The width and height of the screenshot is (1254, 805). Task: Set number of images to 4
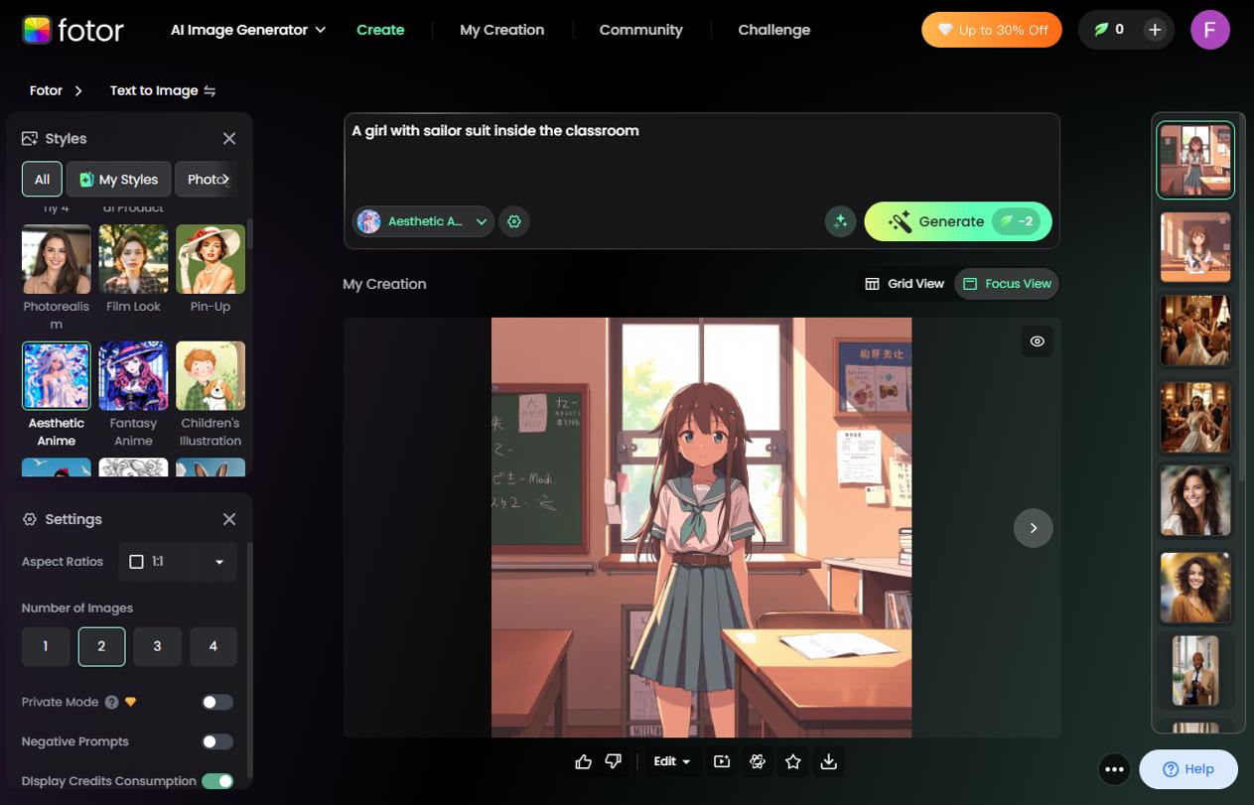click(x=212, y=646)
